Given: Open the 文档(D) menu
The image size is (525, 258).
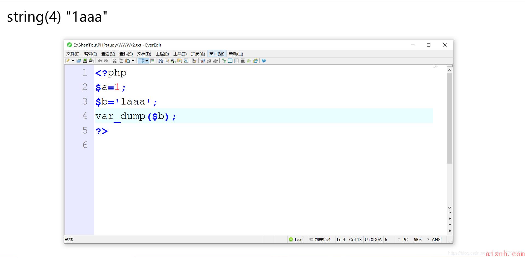Looking at the screenshot, I should pos(144,54).
